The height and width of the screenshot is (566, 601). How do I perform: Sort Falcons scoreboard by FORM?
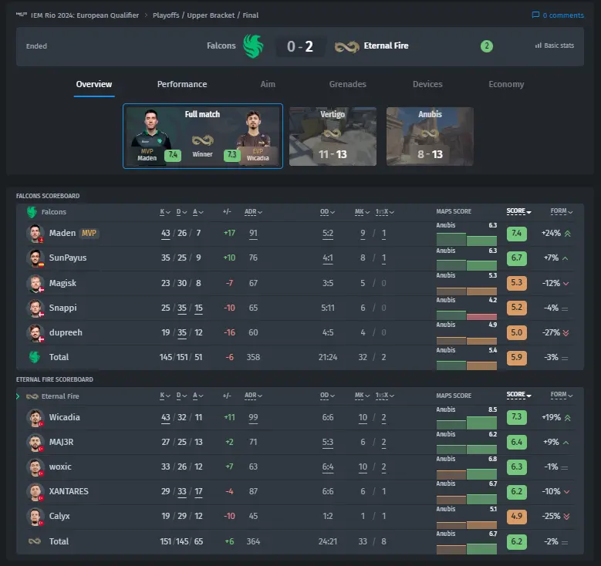tap(562, 211)
